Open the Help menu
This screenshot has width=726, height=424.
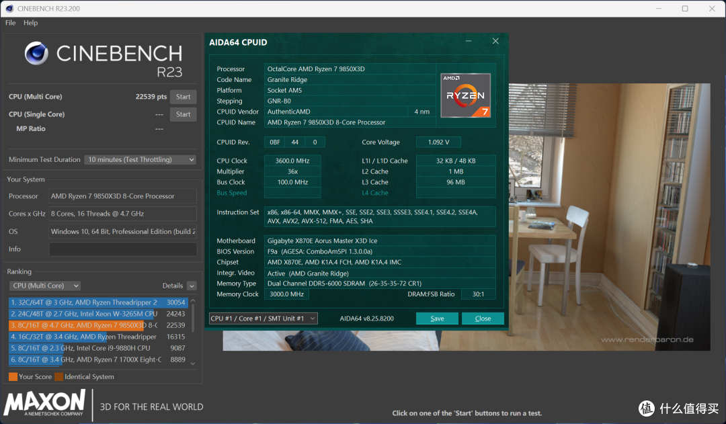(30, 23)
